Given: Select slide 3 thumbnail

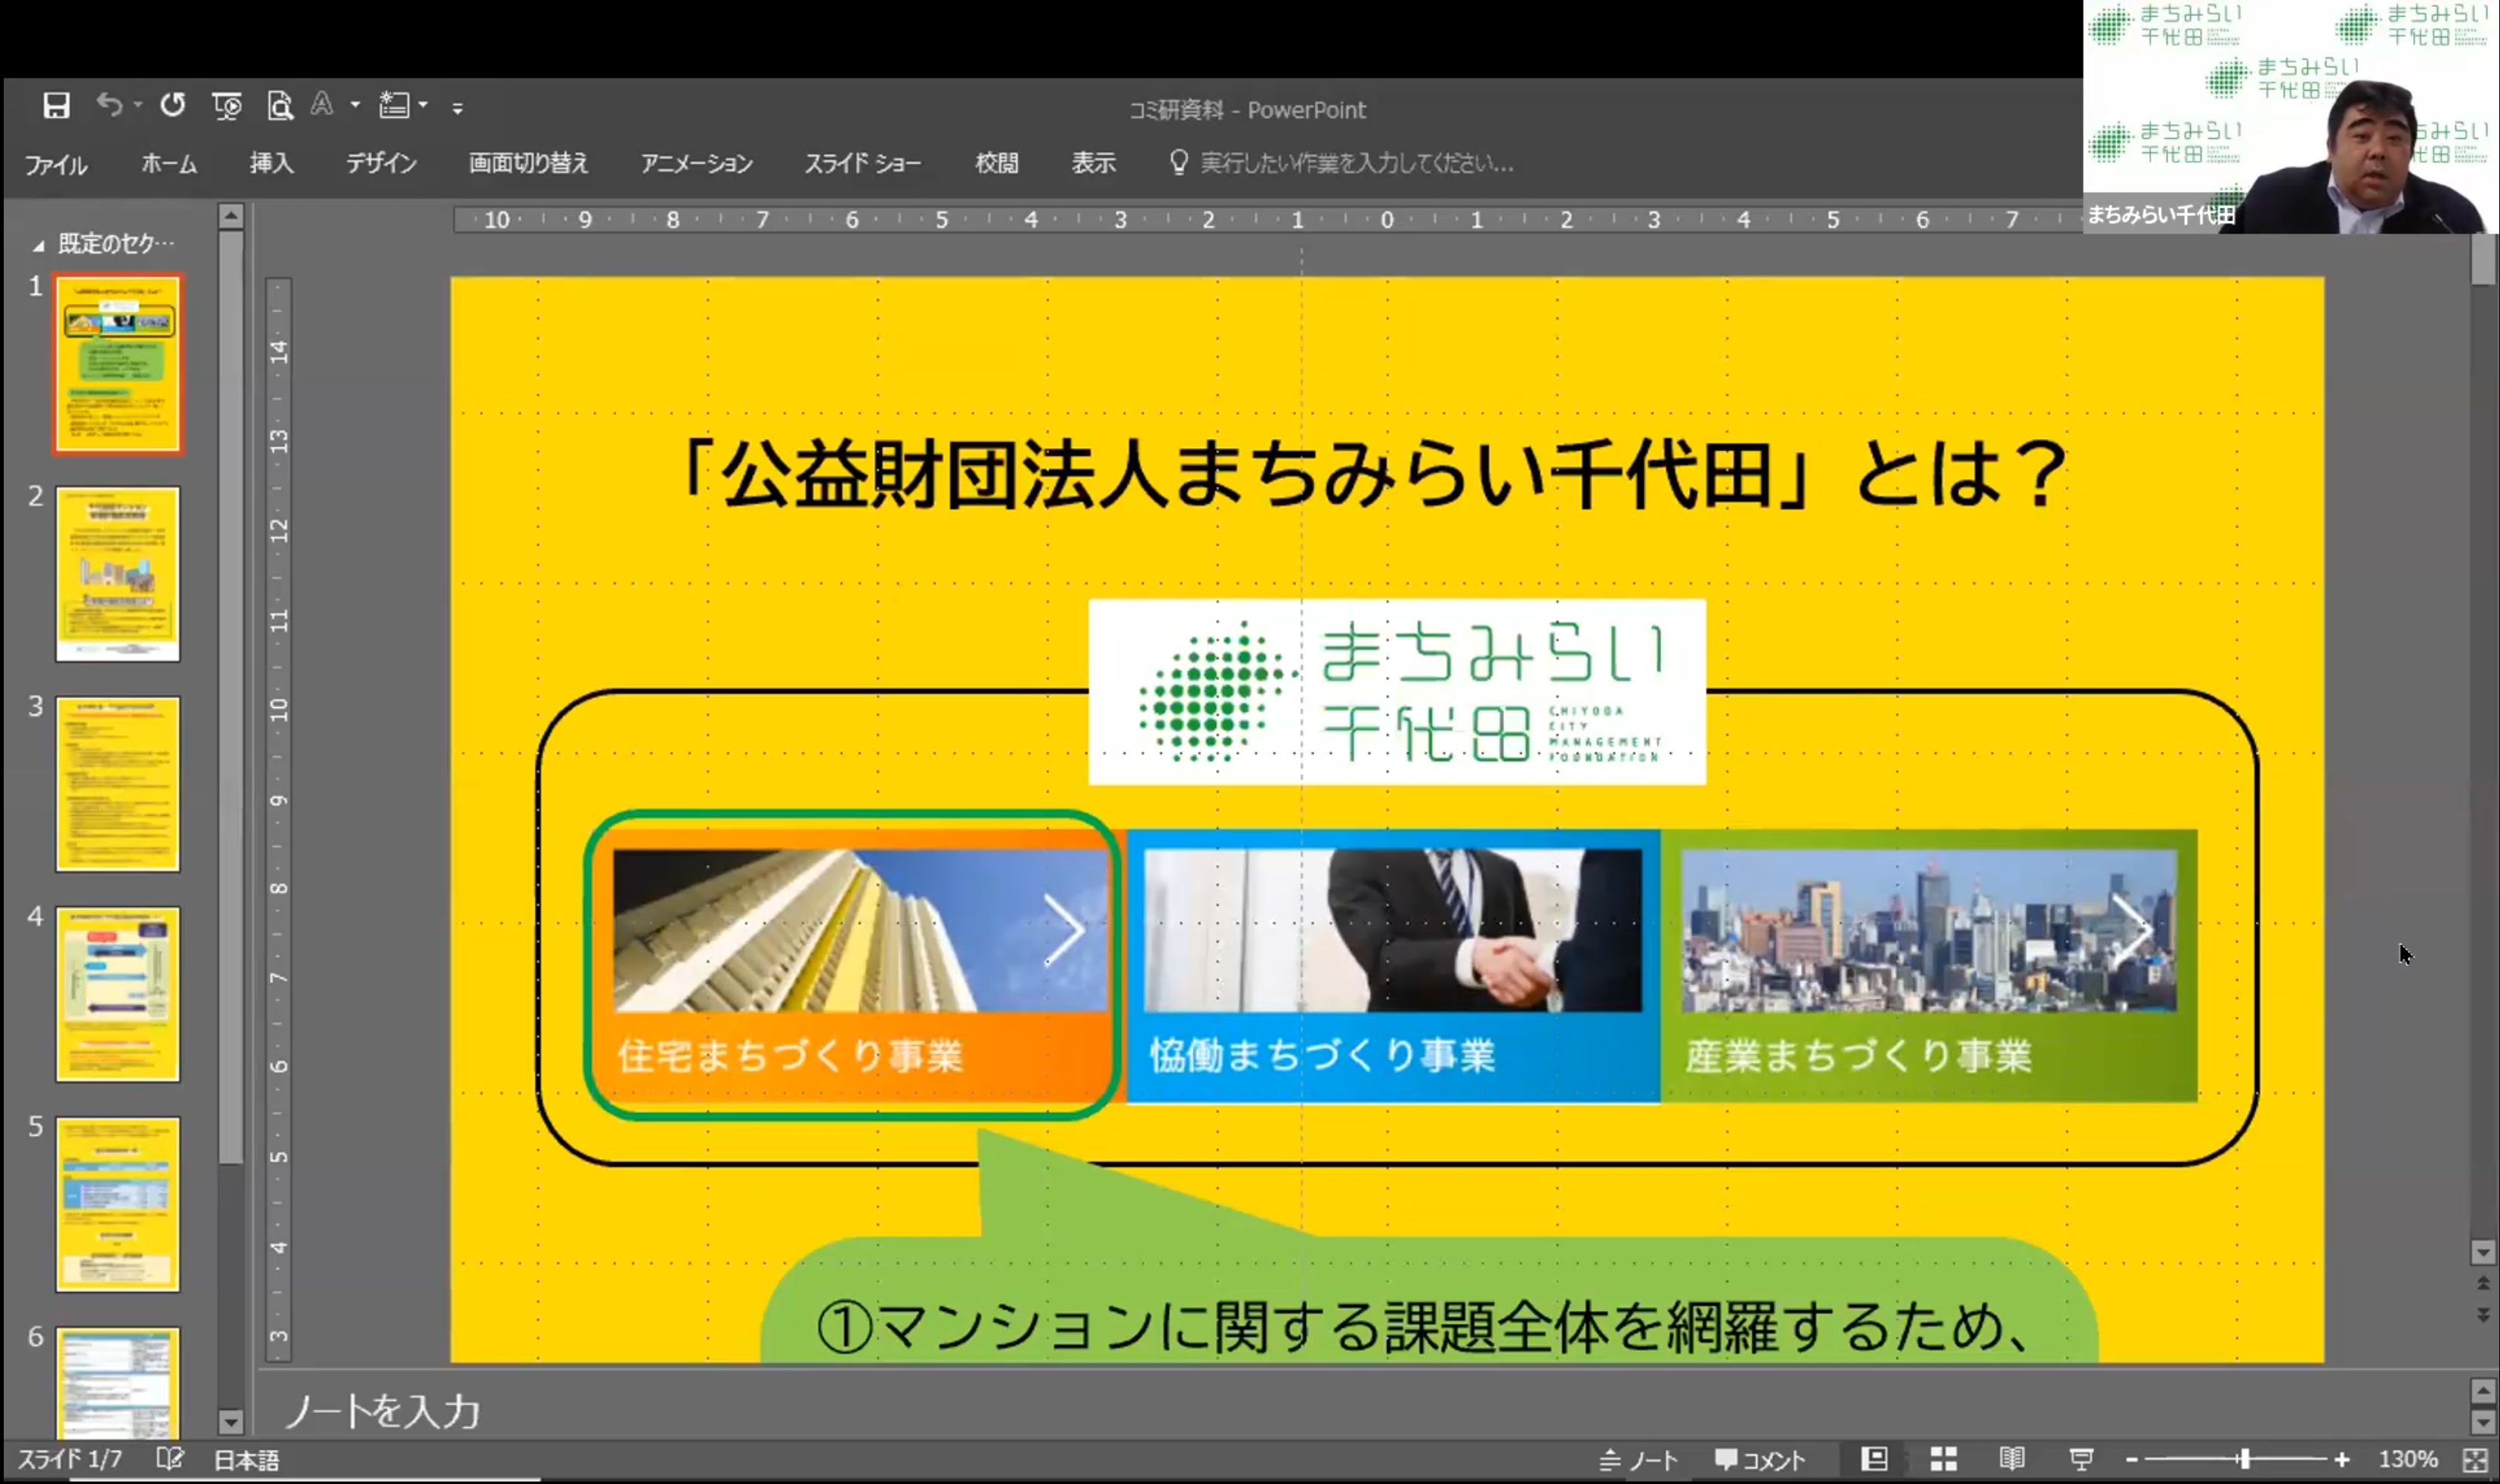Looking at the screenshot, I should [x=118, y=784].
